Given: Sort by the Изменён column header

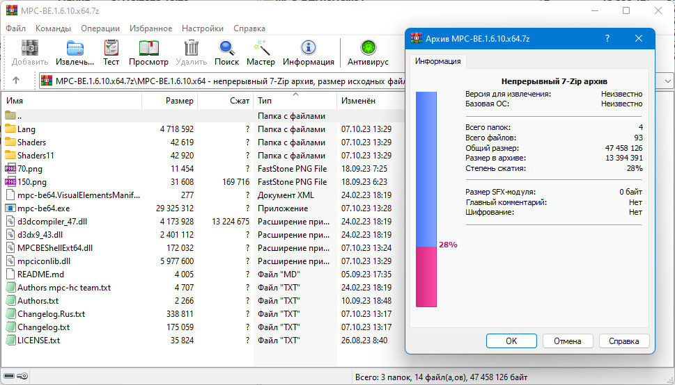Looking at the screenshot, I should (x=371, y=101).
